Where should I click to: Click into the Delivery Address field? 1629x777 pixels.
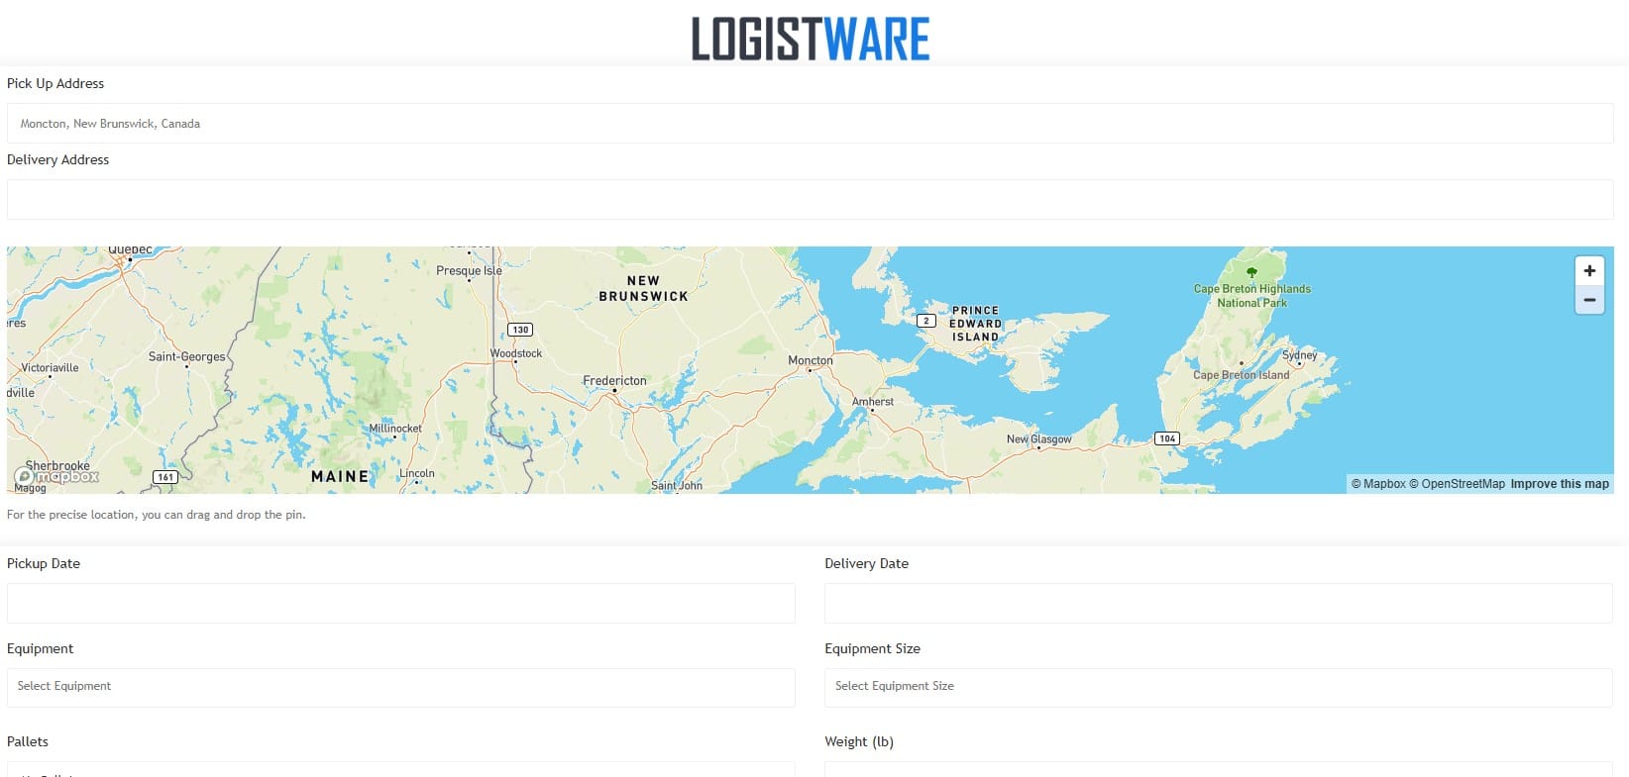click(810, 200)
